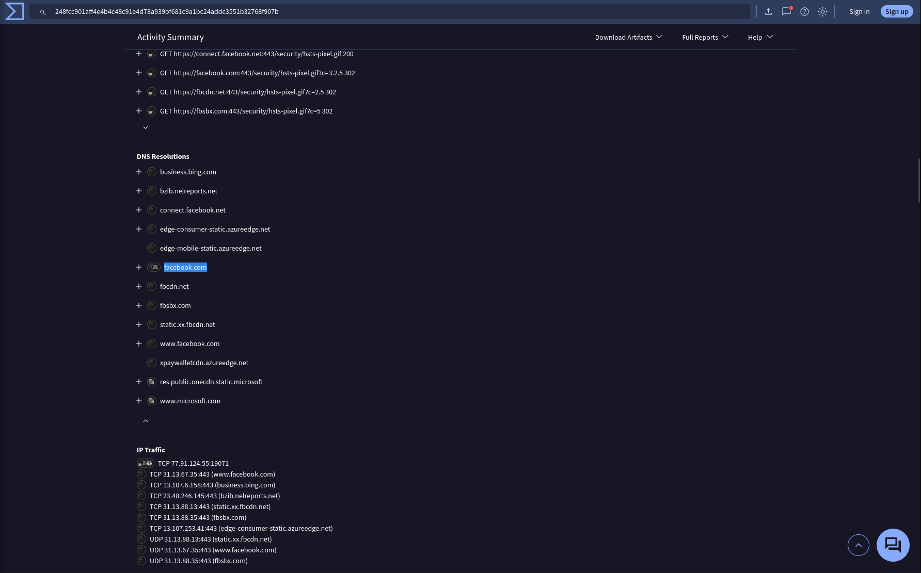Click the page vertical scrollbar
The width and height of the screenshot is (921, 573).
click(919, 181)
